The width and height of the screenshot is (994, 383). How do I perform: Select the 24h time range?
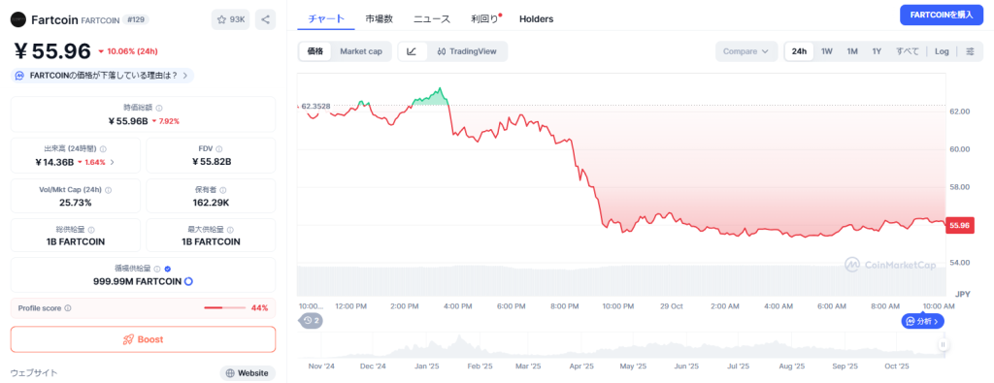800,51
